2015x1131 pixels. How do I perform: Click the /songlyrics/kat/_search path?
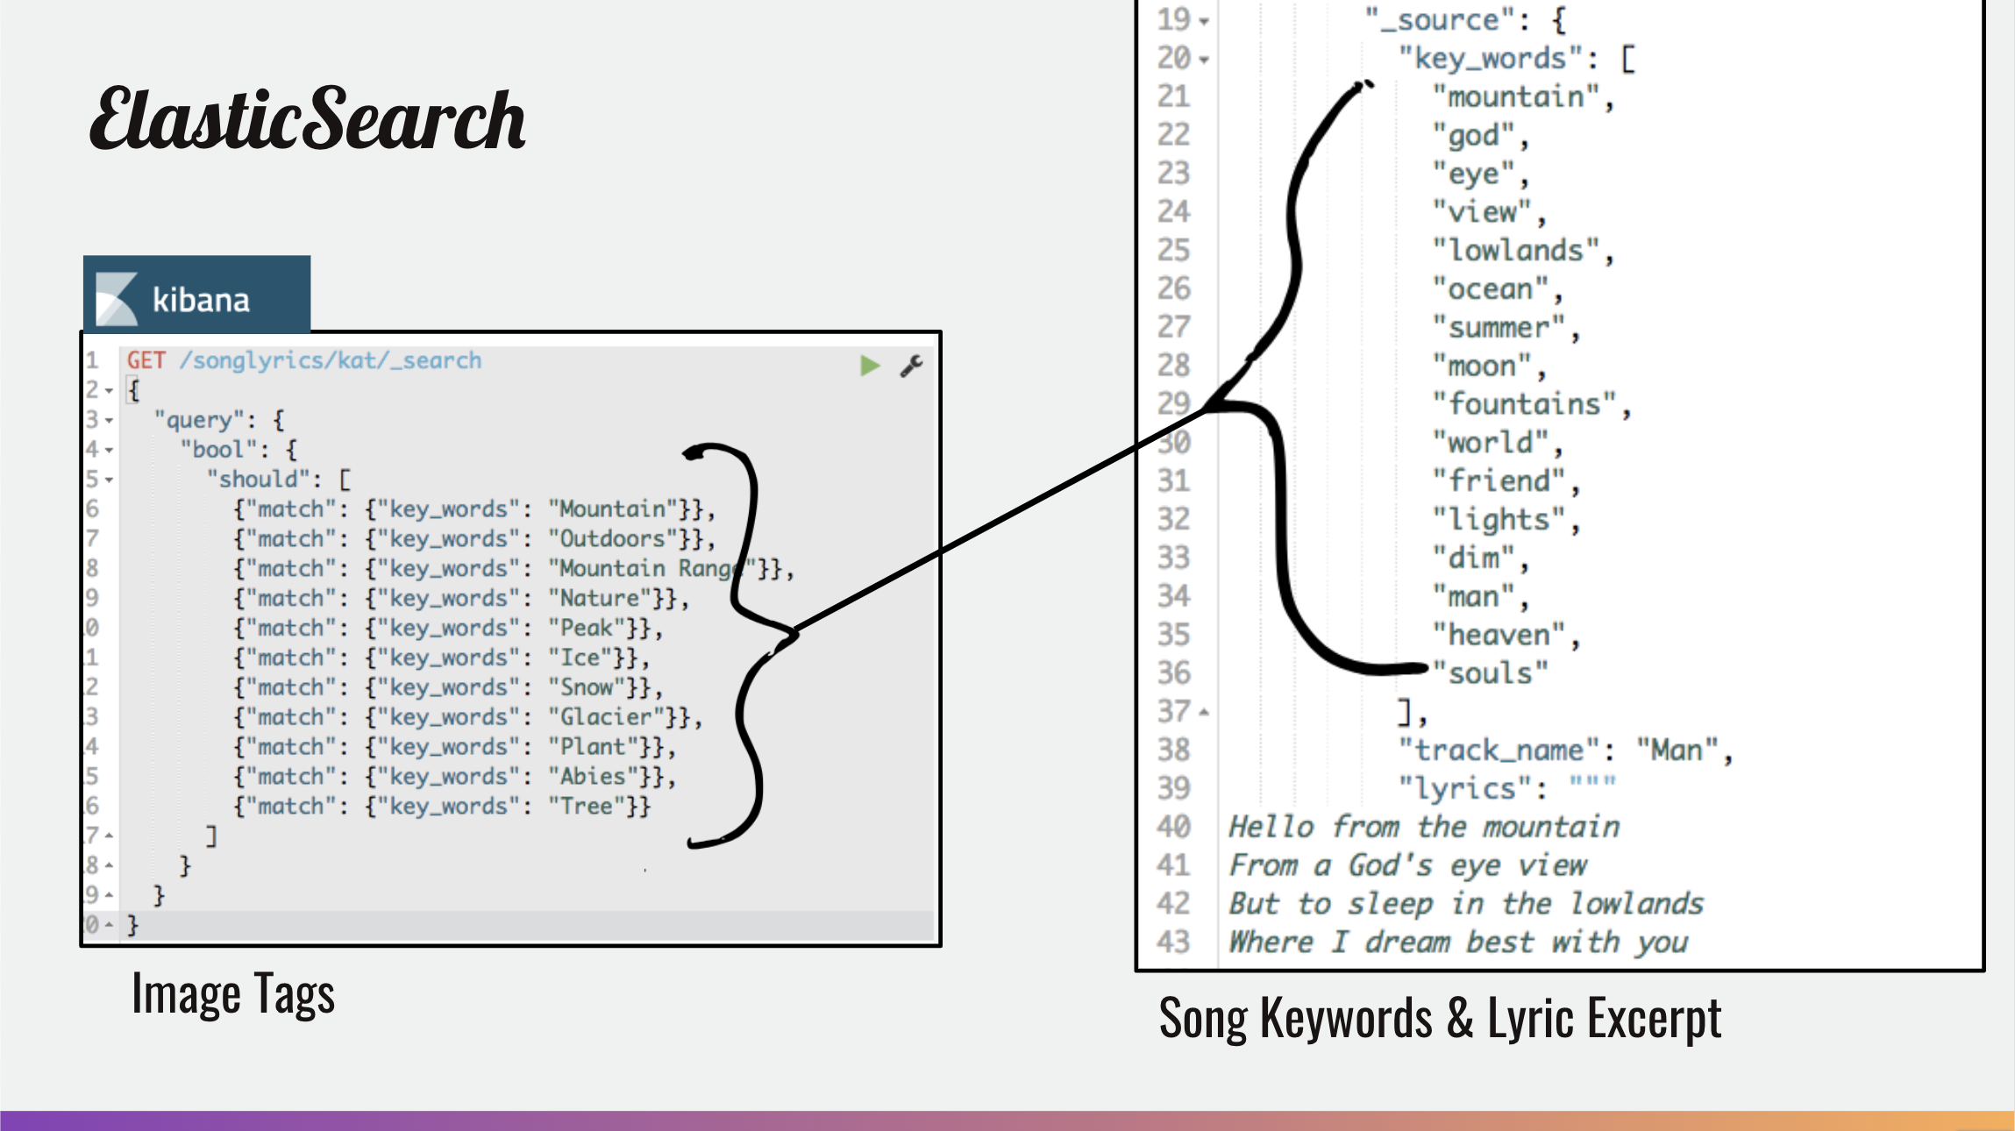click(331, 360)
